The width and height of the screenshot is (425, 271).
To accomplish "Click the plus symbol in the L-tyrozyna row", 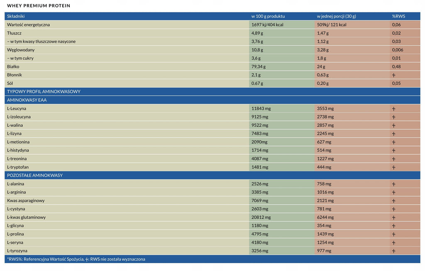I will (393, 251).
